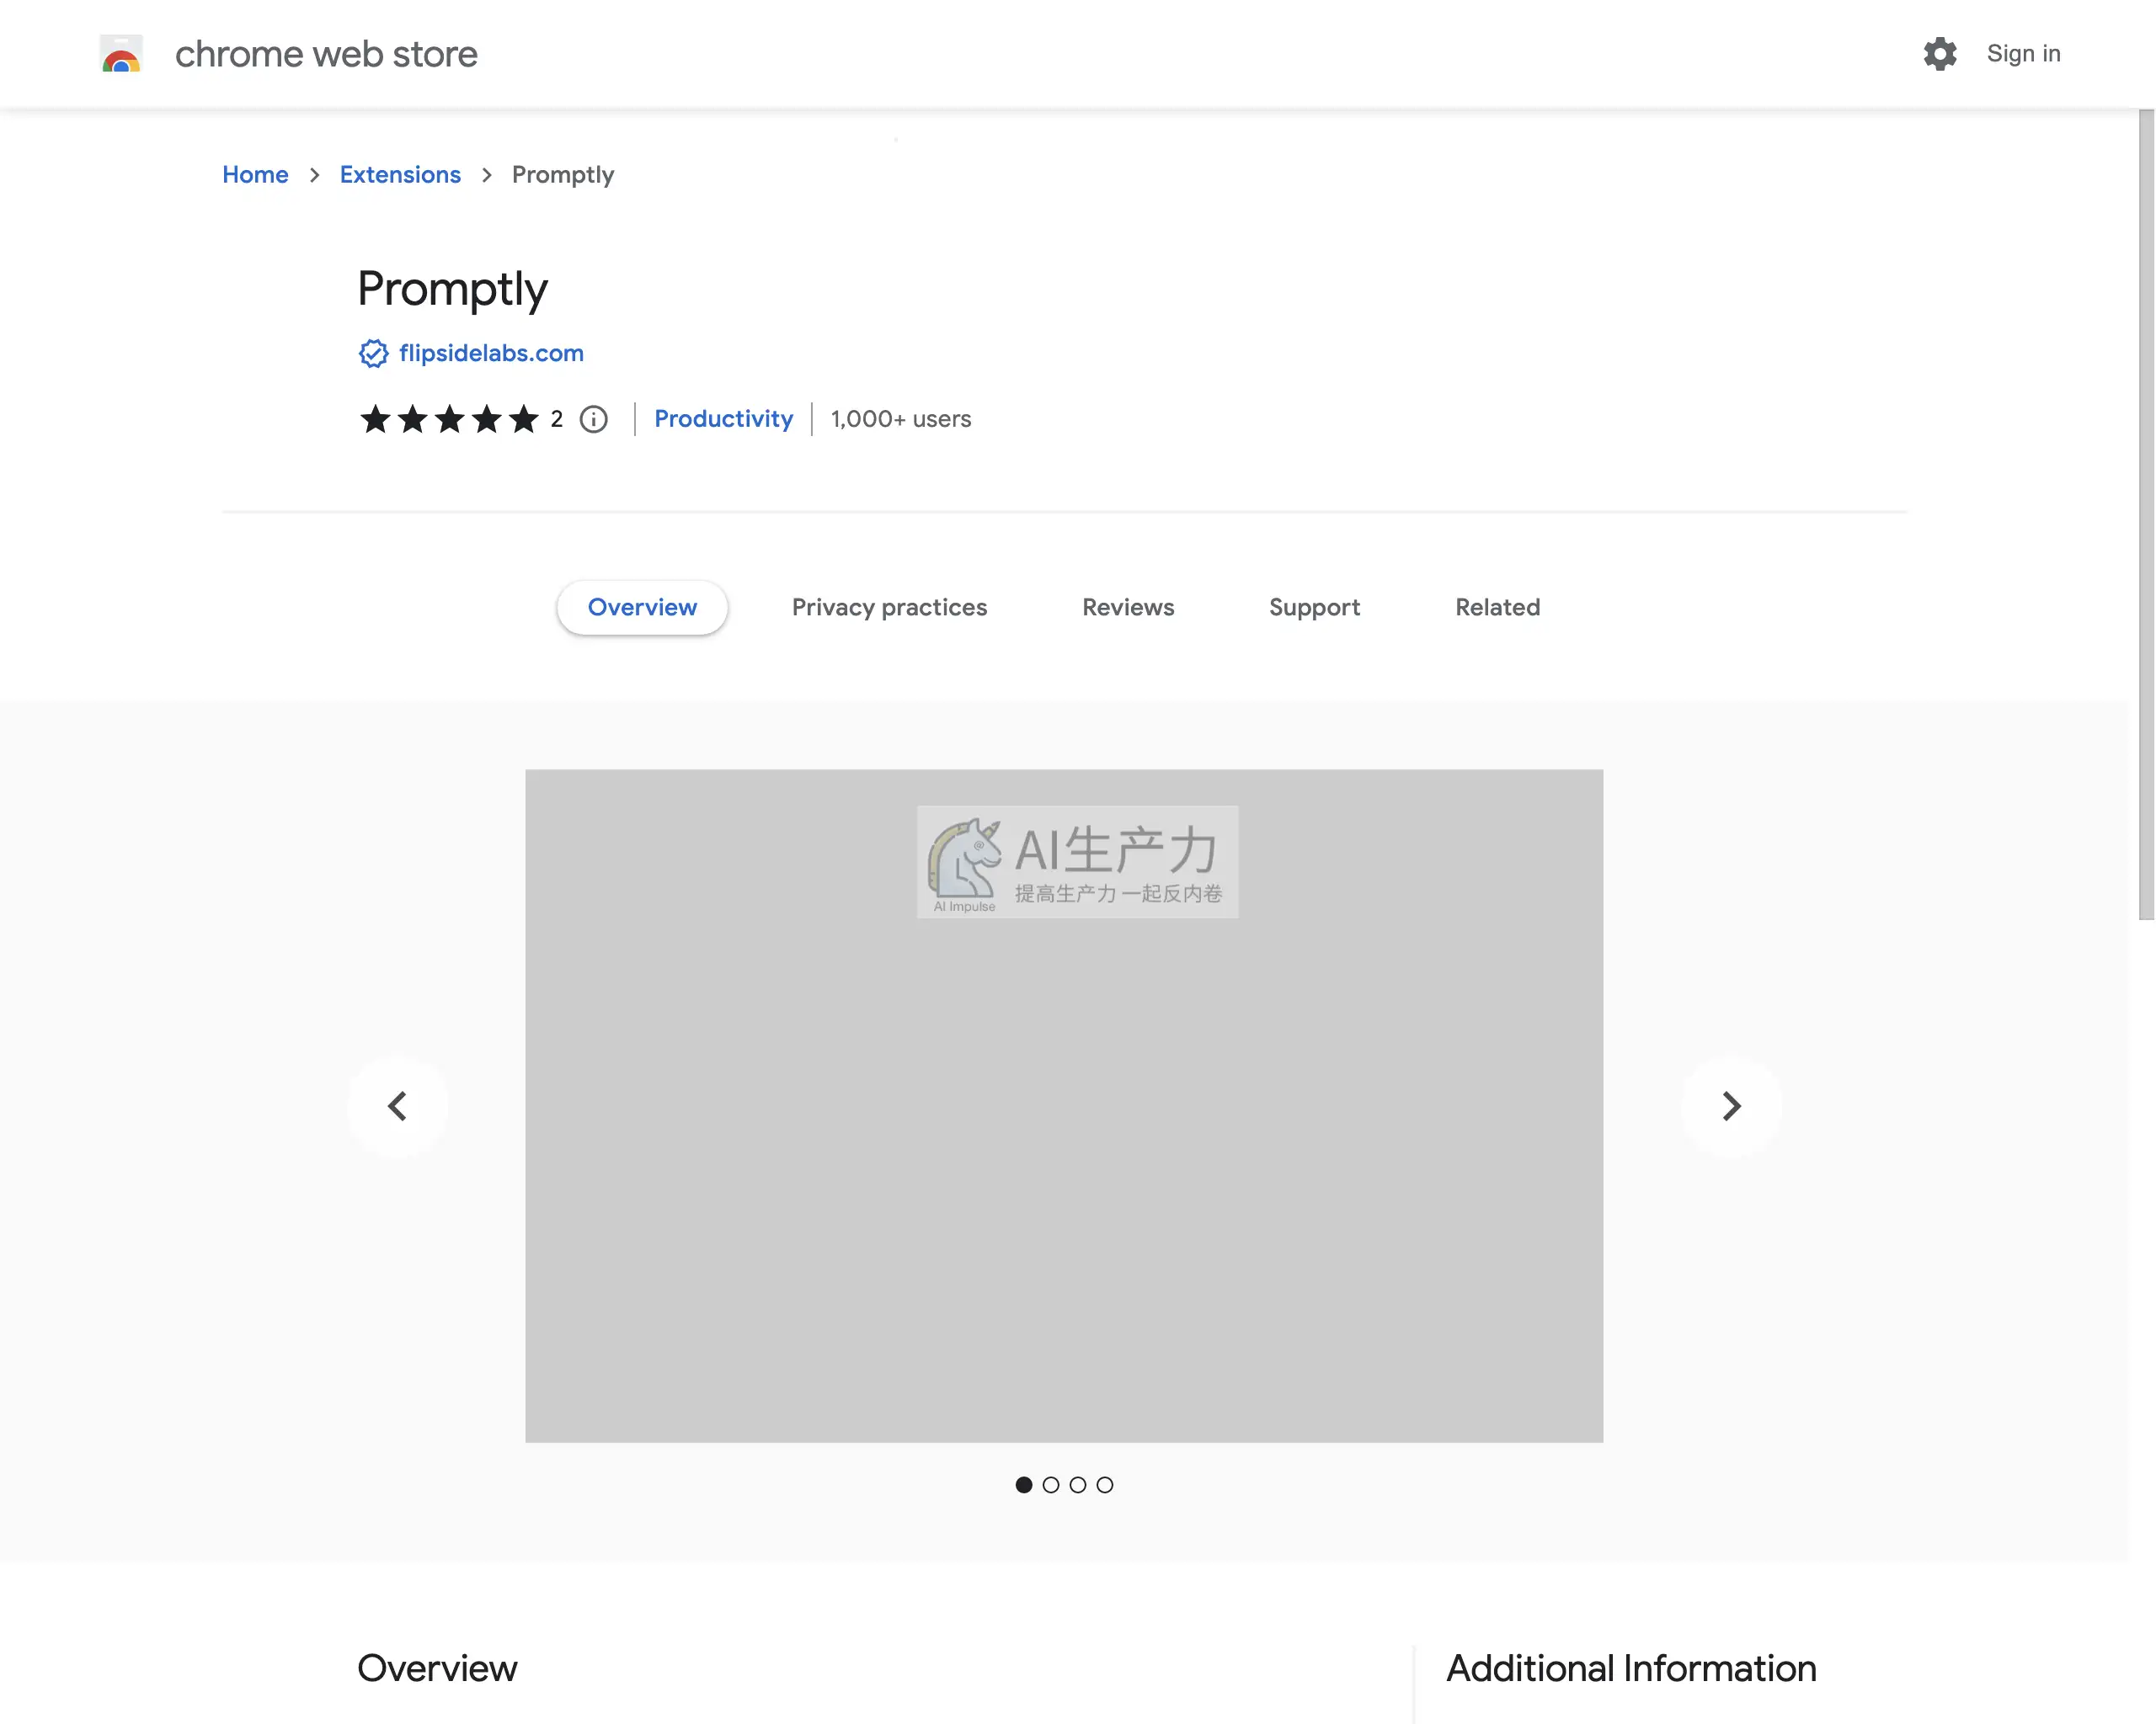Click the five-star rating display

point(449,420)
